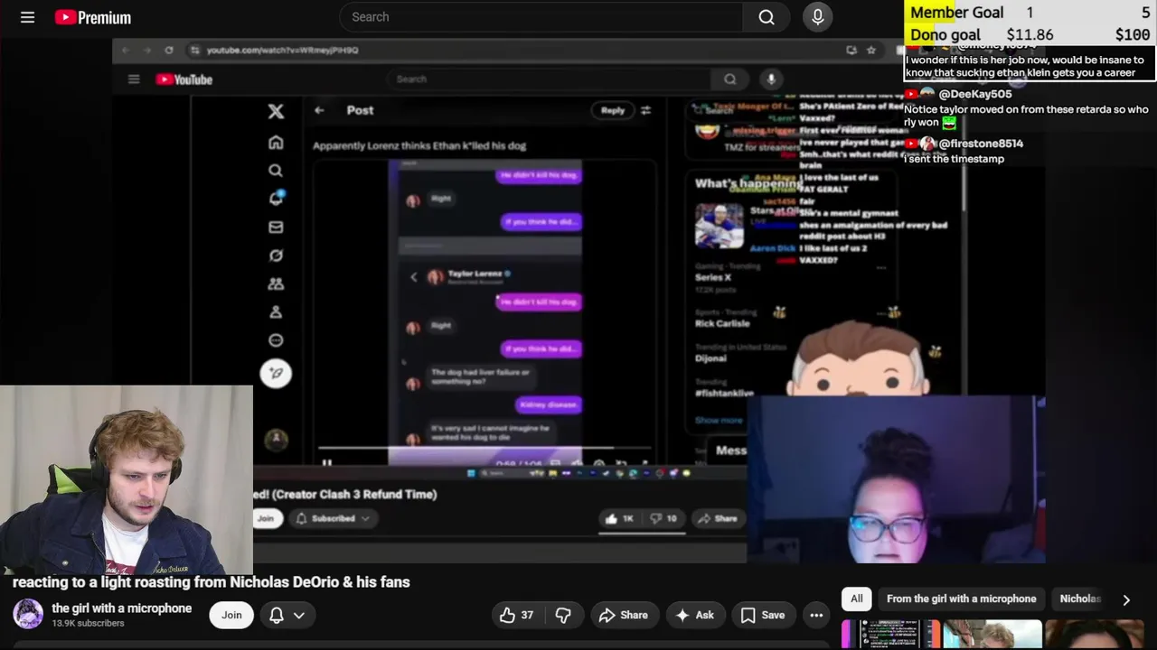Open the girl with a microphone channel avatar
The image size is (1157, 650).
28,615
